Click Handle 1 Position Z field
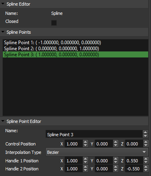 pos(134,160)
